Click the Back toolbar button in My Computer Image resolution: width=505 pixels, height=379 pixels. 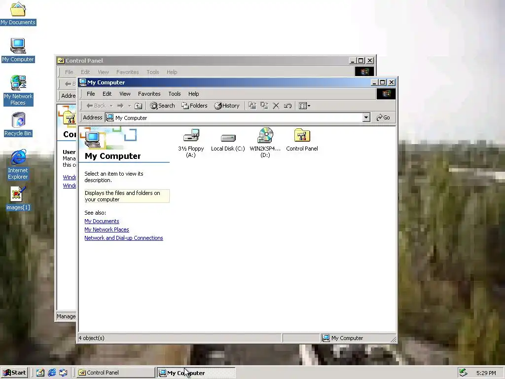(x=96, y=106)
